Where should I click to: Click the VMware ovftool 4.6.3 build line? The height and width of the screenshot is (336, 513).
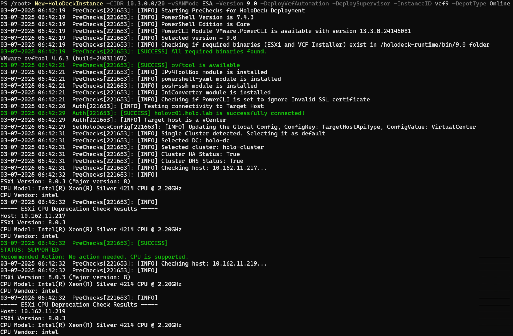pos(63,59)
